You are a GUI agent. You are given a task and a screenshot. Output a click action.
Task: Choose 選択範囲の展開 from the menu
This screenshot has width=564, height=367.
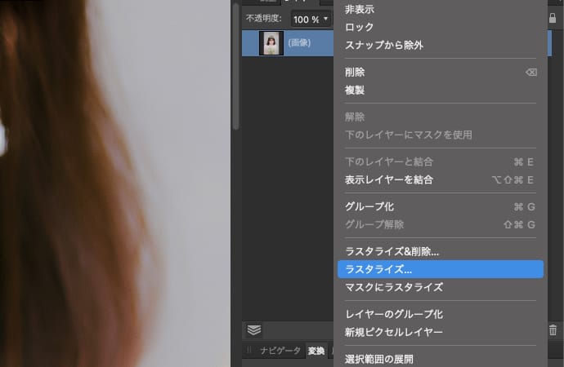(x=378, y=359)
